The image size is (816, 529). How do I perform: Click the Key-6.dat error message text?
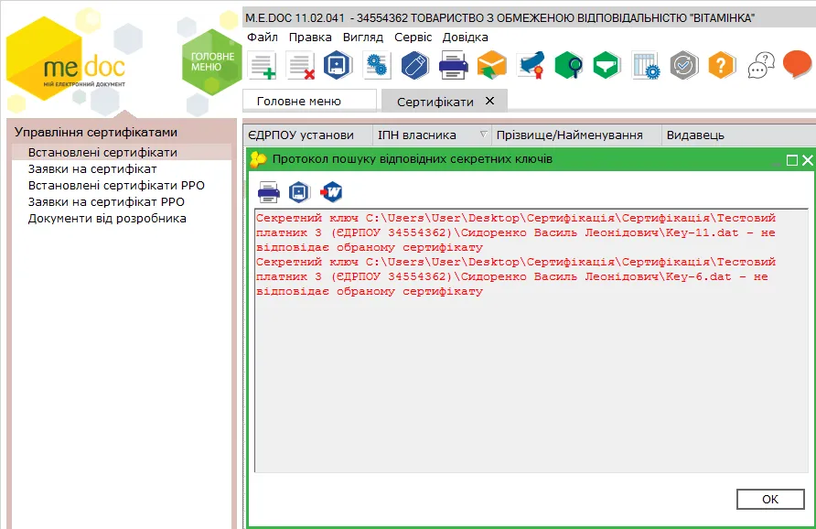pyautogui.click(x=516, y=276)
